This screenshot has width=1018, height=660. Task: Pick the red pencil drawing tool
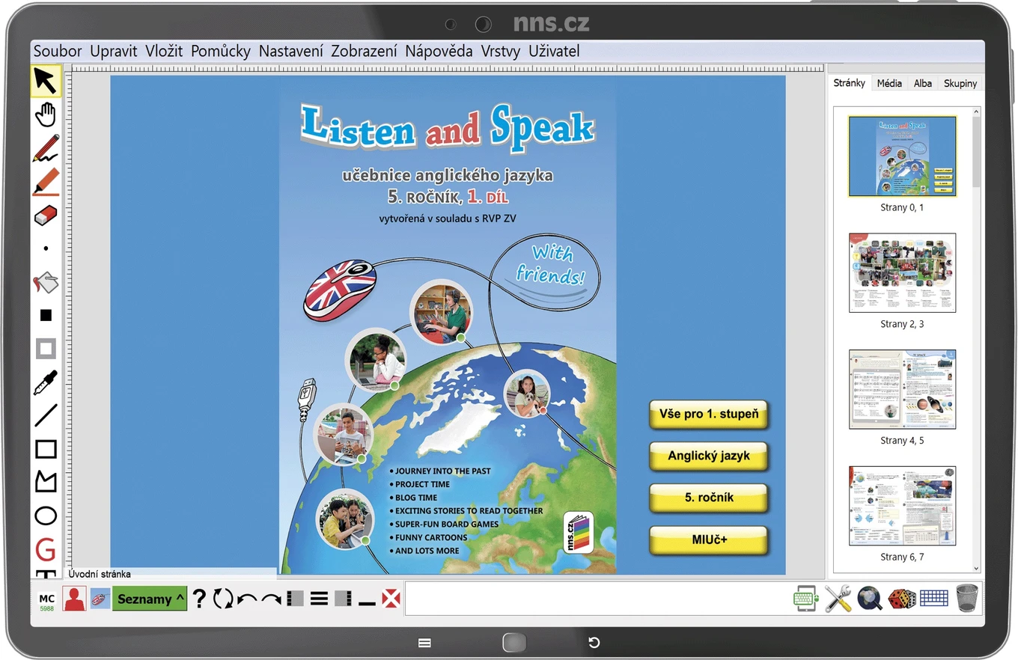point(46,148)
